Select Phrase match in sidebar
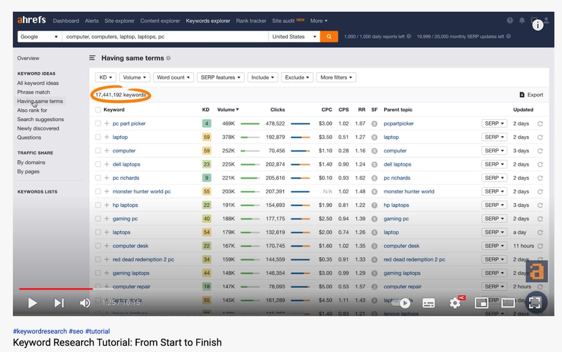Image resolution: width=562 pixels, height=352 pixels. pos(34,92)
